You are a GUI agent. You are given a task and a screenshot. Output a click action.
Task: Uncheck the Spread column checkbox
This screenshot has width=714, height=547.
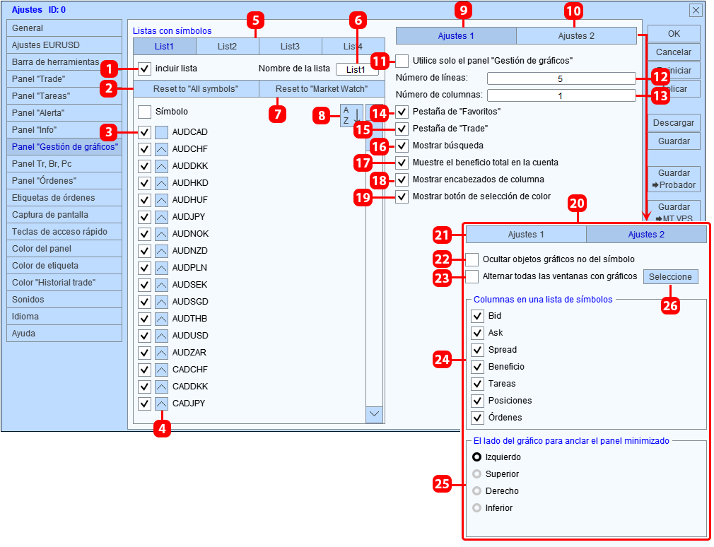(477, 350)
